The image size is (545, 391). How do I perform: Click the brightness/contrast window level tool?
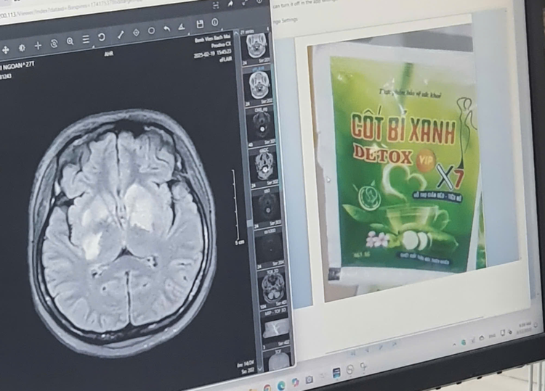[x=23, y=48]
